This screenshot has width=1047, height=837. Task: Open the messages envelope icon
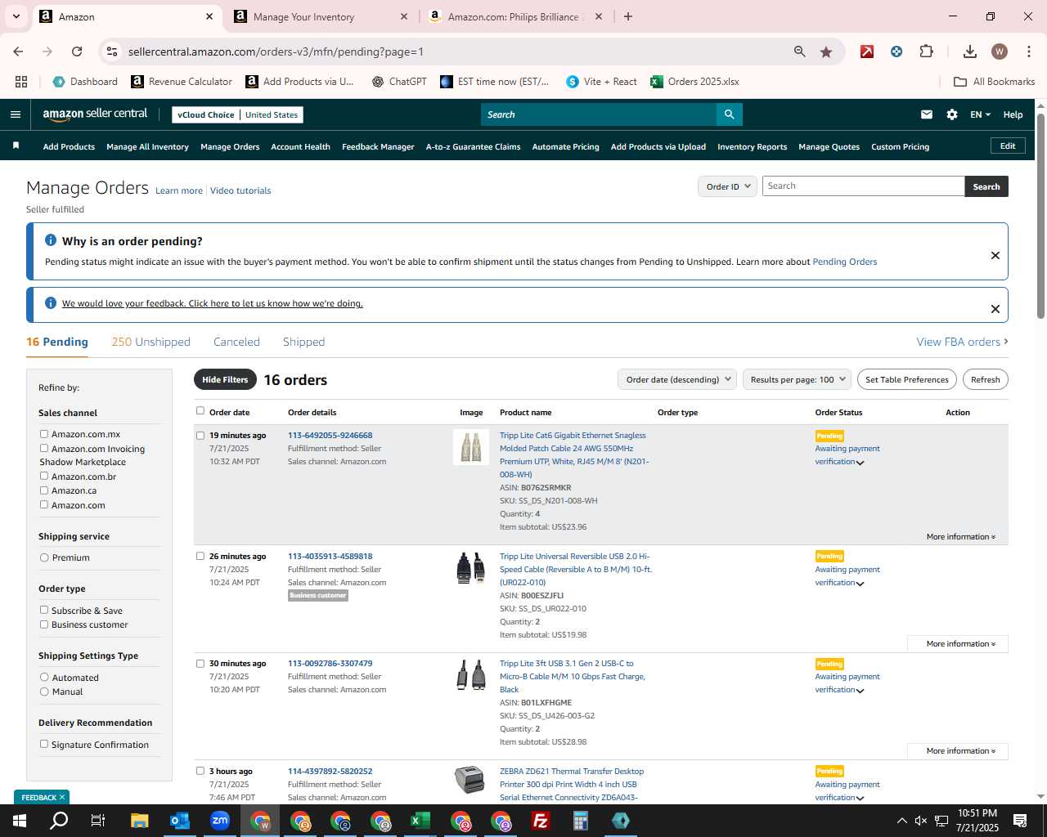tap(927, 114)
